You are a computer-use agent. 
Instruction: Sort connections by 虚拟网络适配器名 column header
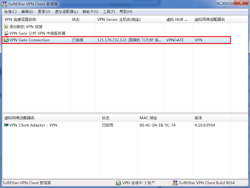211,20
